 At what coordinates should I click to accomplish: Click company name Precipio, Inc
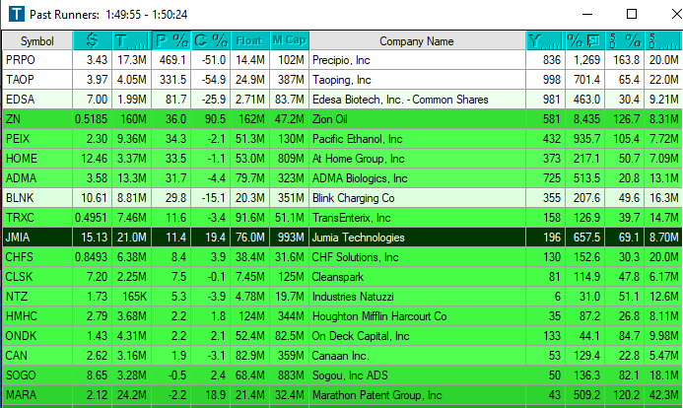(x=341, y=60)
